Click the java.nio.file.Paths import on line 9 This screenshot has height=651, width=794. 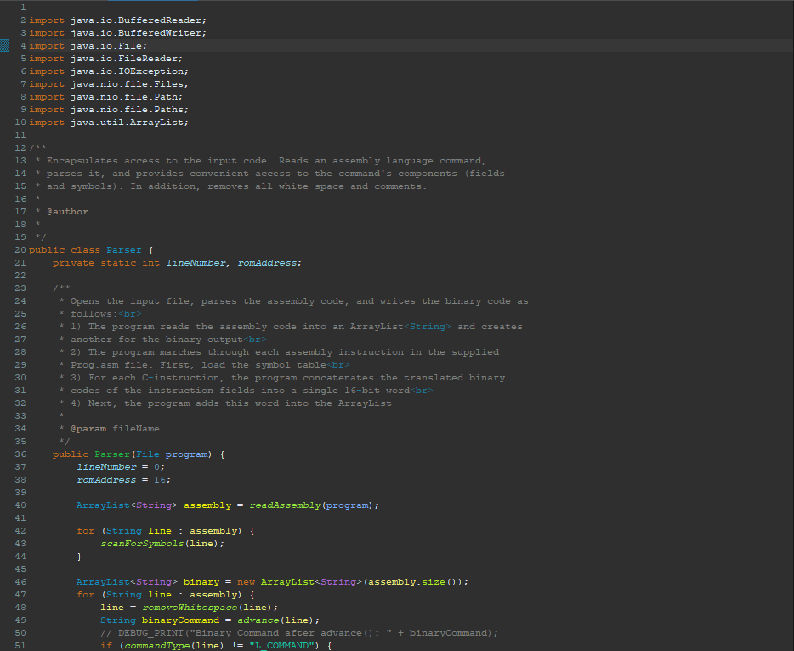pyautogui.click(x=108, y=110)
